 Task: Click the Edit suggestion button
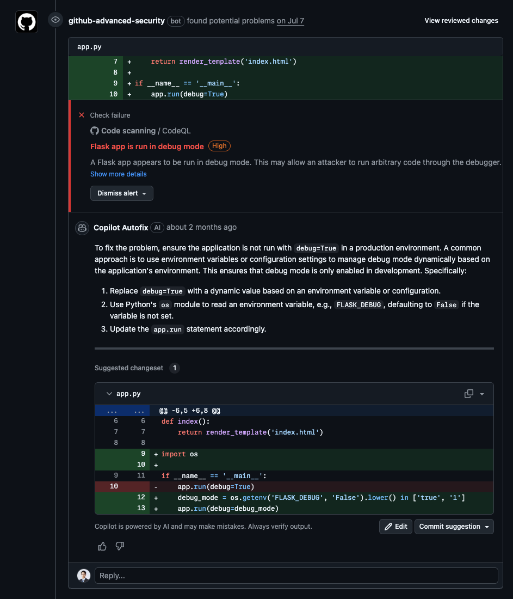pos(395,527)
